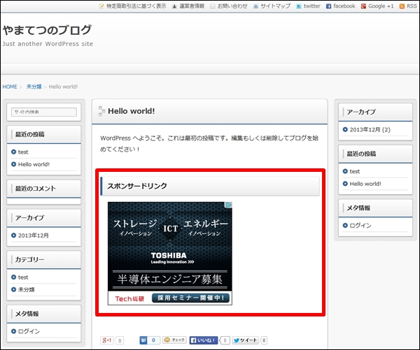Viewport: 420px width, 350px height.
Task: Click the Google +1 share button
Action: tap(107, 340)
